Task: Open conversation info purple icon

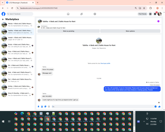Action: pos(158,21)
